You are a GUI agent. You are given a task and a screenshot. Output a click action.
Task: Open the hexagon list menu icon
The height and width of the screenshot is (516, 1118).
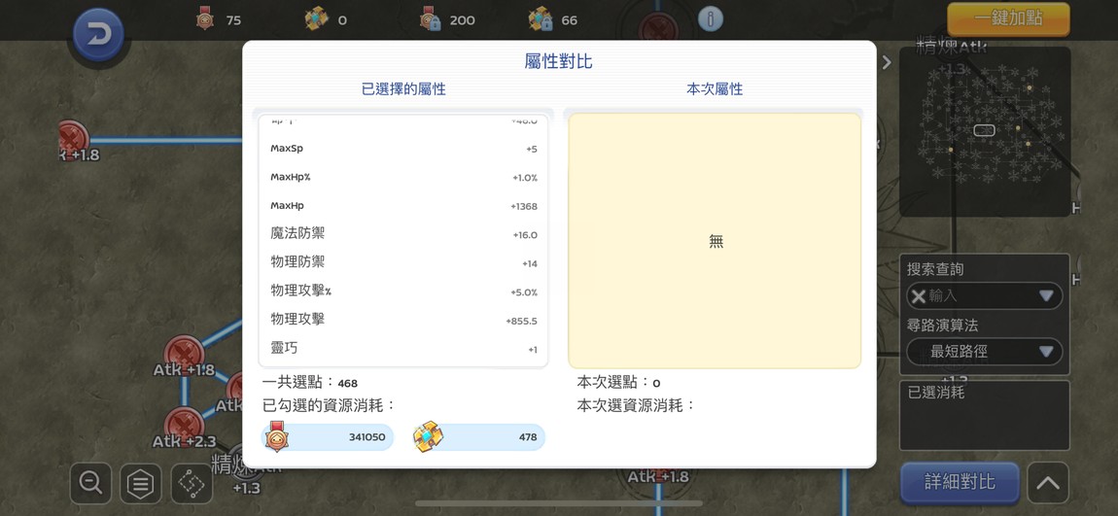tap(140, 484)
